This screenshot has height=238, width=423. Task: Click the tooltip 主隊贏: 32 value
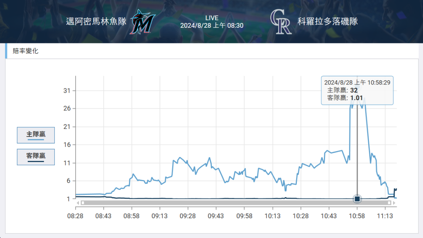tap(342, 90)
